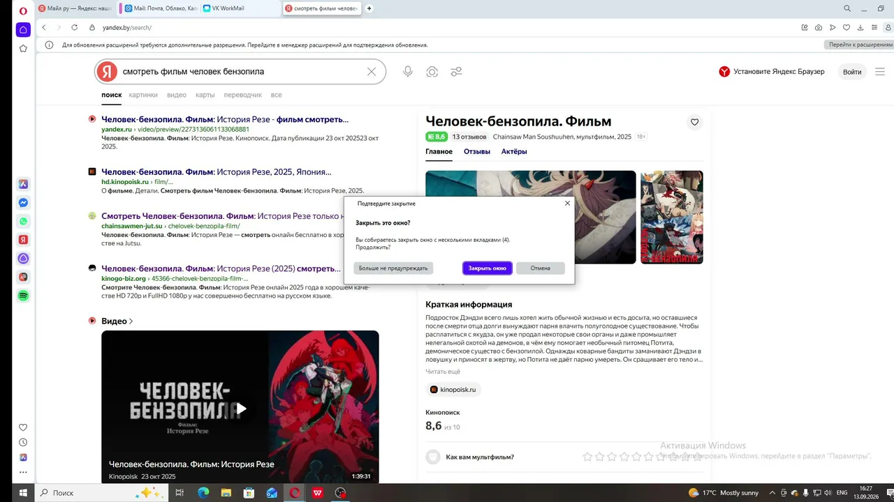Open WhatsApp in the Opera sidebar
The image size is (894, 502).
click(23, 222)
